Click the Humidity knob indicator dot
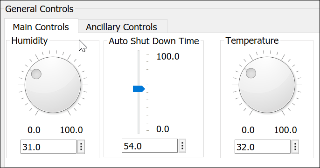The image size is (320, 168). tap(36, 74)
